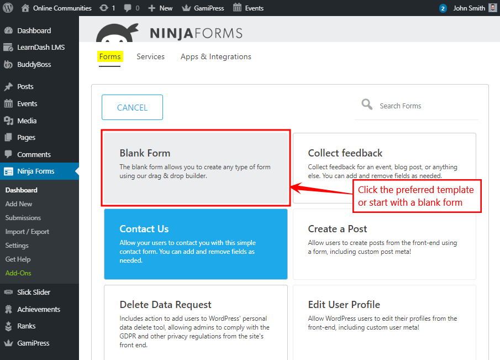Click the CANCEL button
Viewport: 500px width, 360px height.
[x=132, y=107]
